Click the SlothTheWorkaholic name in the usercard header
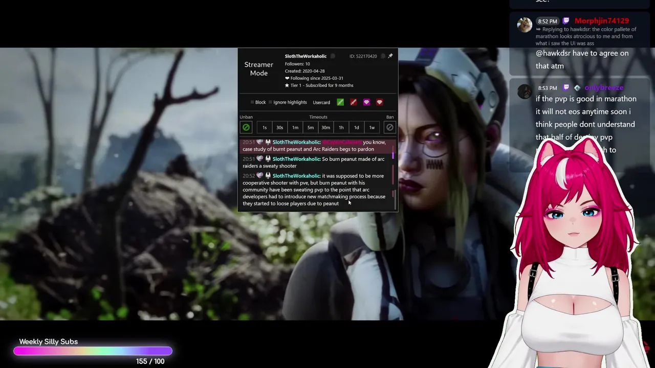655x368 pixels. coord(305,56)
